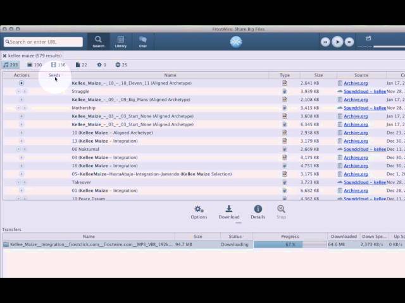
Task: Click action icon of 03_Start_None 6,345 KB row
Action: pyautogui.click(x=22, y=124)
